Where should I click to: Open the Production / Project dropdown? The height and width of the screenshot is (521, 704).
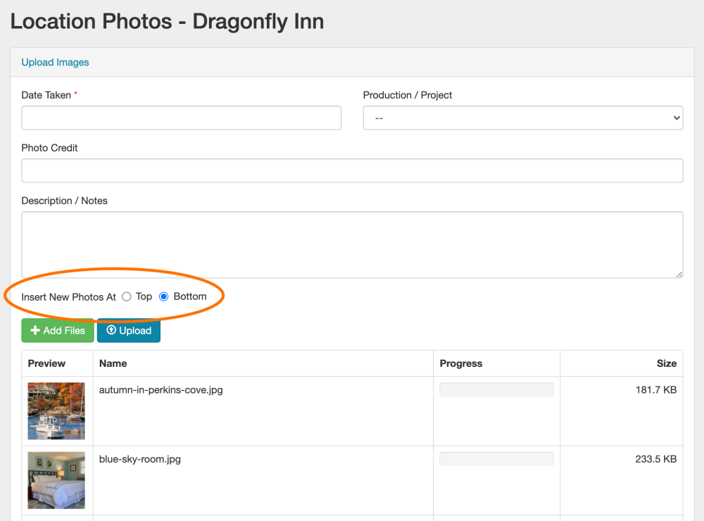pyautogui.click(x=522, y=118)
